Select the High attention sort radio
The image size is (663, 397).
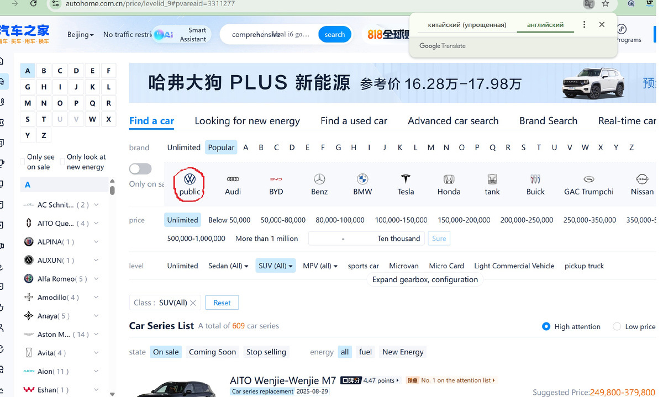(x=546, y=326)
